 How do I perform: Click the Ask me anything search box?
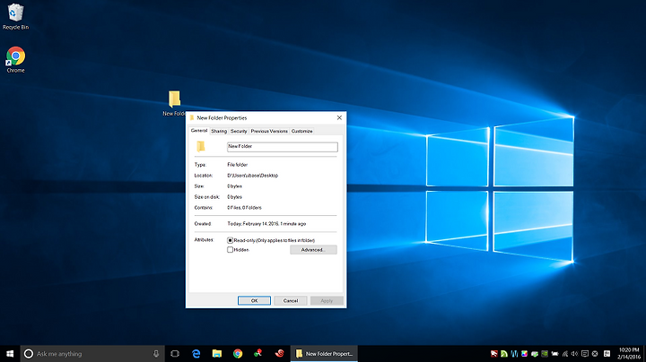[x=91, y=354]
